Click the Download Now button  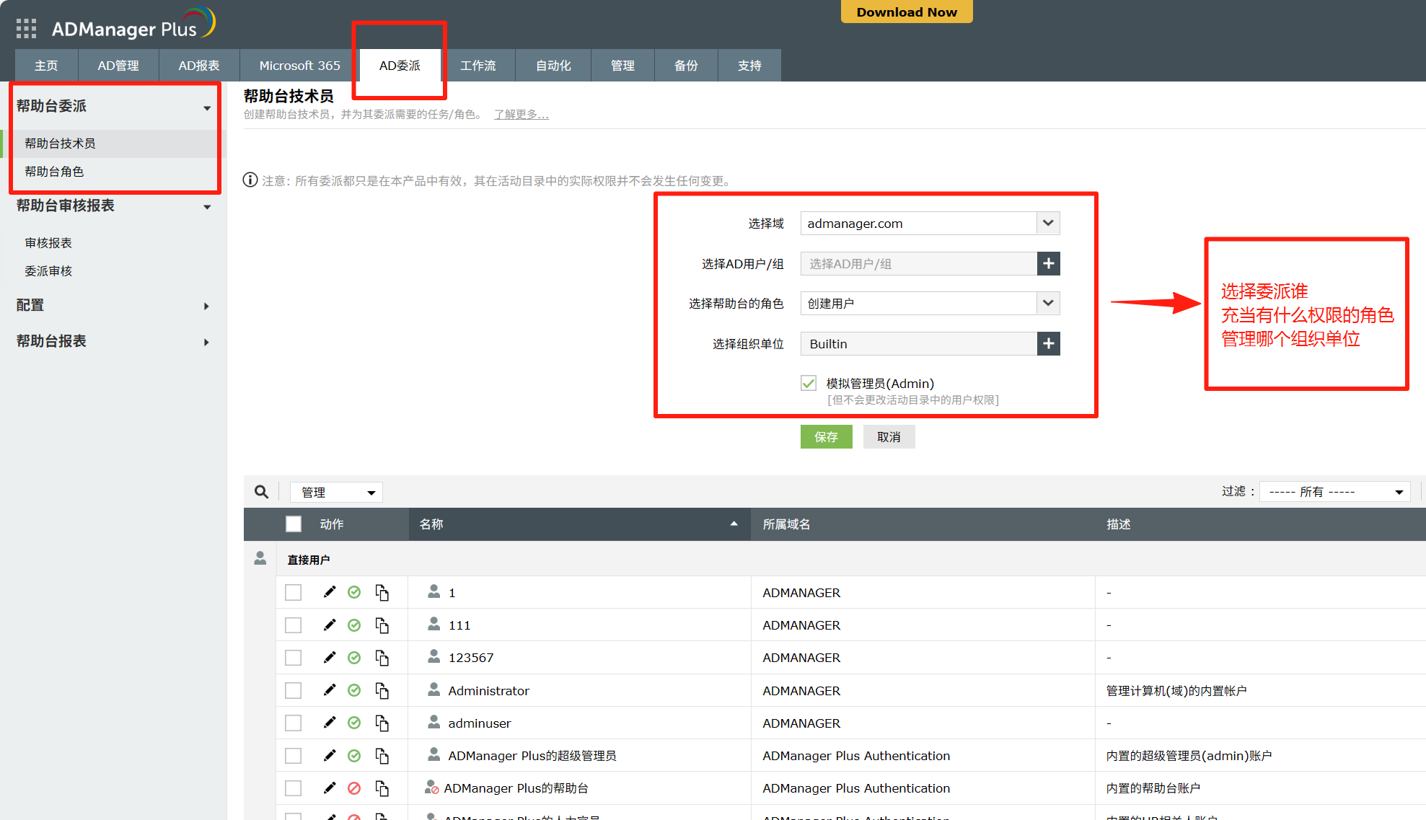tap(907, 12)
